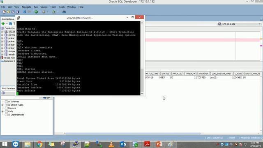The image size is (263, 148).
Task: Click the Save All toolbar icon
Action: coord(17,12)
